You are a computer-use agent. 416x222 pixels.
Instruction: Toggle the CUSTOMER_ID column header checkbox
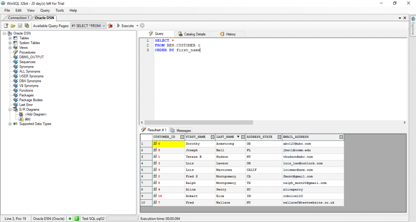(182, 137)
